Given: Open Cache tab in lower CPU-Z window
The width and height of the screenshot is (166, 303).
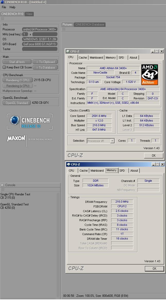Looking at the screenshot, I should click(x=84, y=171).
